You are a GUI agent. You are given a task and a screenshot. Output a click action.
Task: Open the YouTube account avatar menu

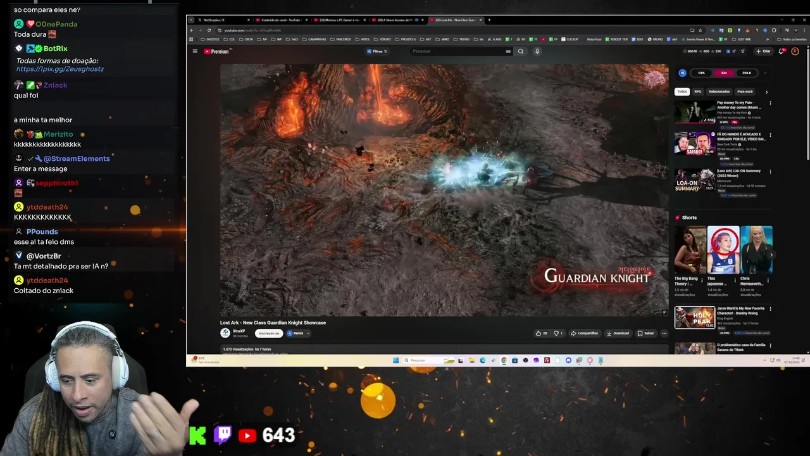pyautogui.click(x=795, y=51)
